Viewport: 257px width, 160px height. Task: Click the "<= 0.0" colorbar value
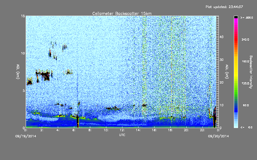pos(247,127)
